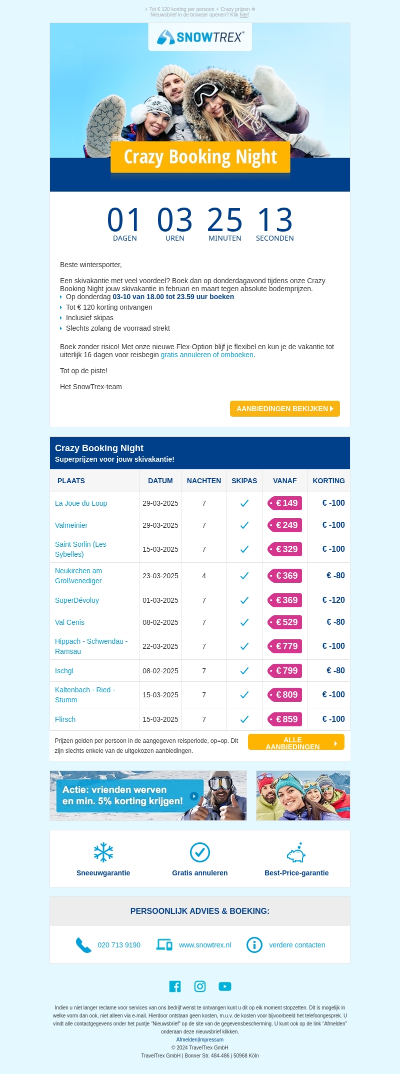Click the Afmelden unsubscribe link

click(187, 1039)
